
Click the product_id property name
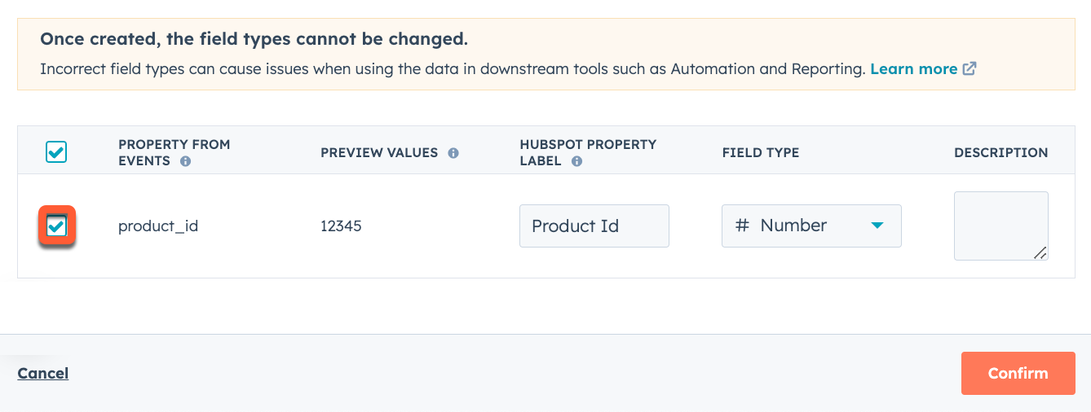point(158,226)
